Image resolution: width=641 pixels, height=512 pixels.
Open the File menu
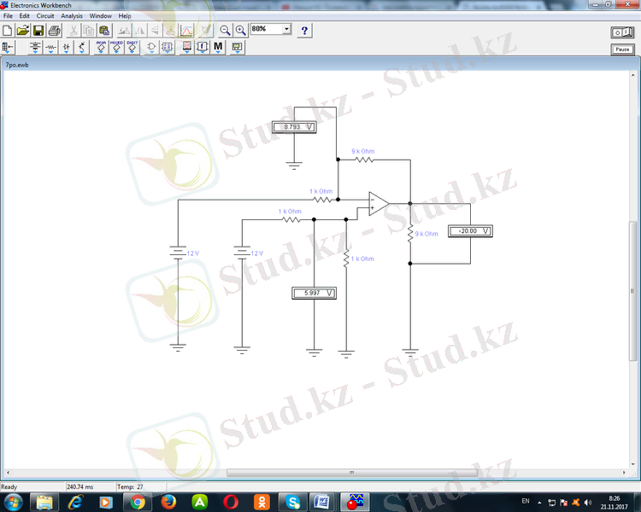(8, 16)
